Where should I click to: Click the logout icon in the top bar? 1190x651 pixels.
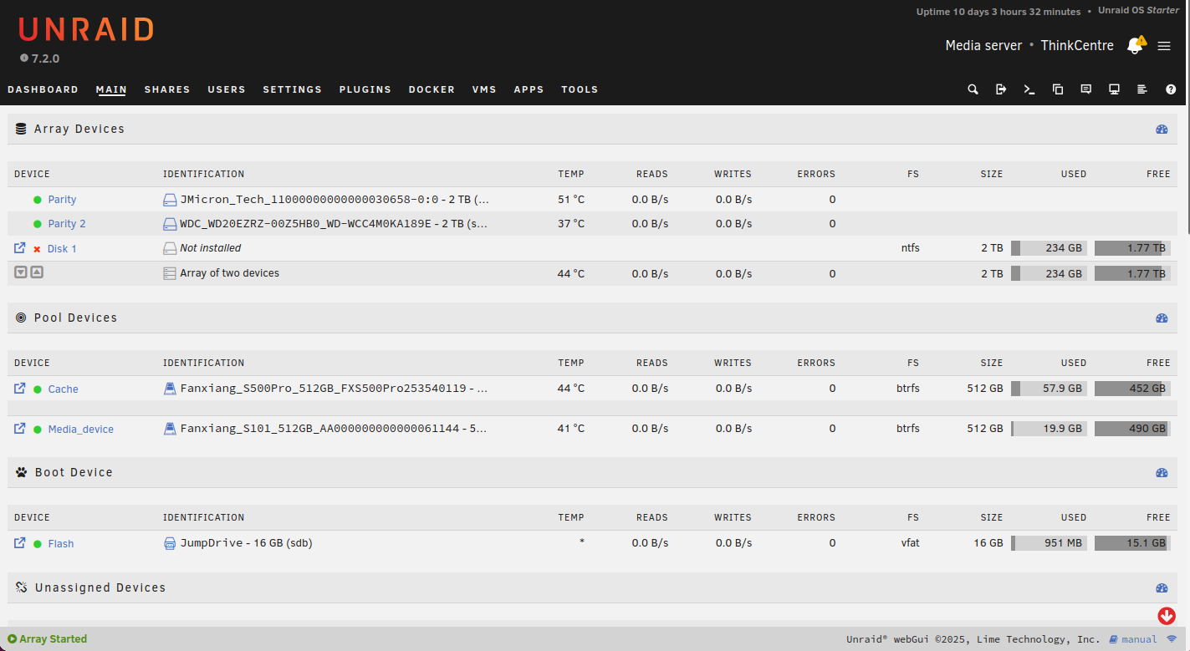1001,89
